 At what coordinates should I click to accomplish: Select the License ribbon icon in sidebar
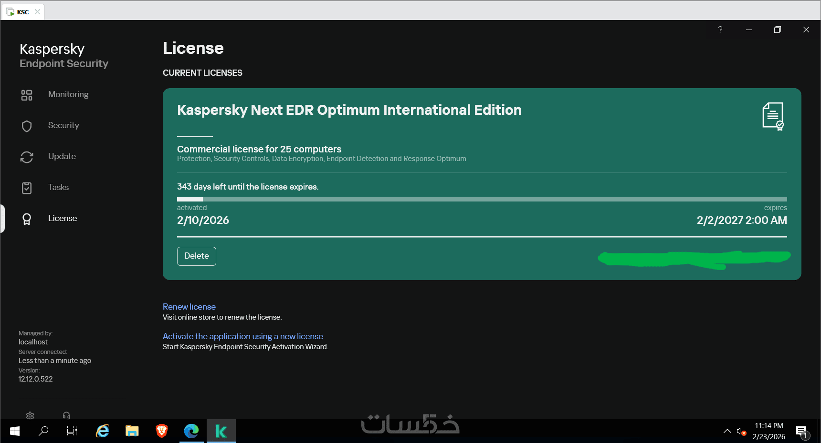pos(27,219)
